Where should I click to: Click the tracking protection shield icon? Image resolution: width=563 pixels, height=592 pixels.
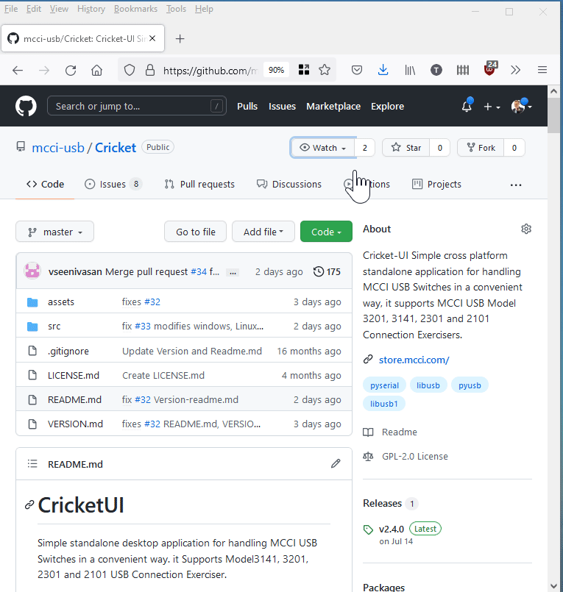coord(130,70)
